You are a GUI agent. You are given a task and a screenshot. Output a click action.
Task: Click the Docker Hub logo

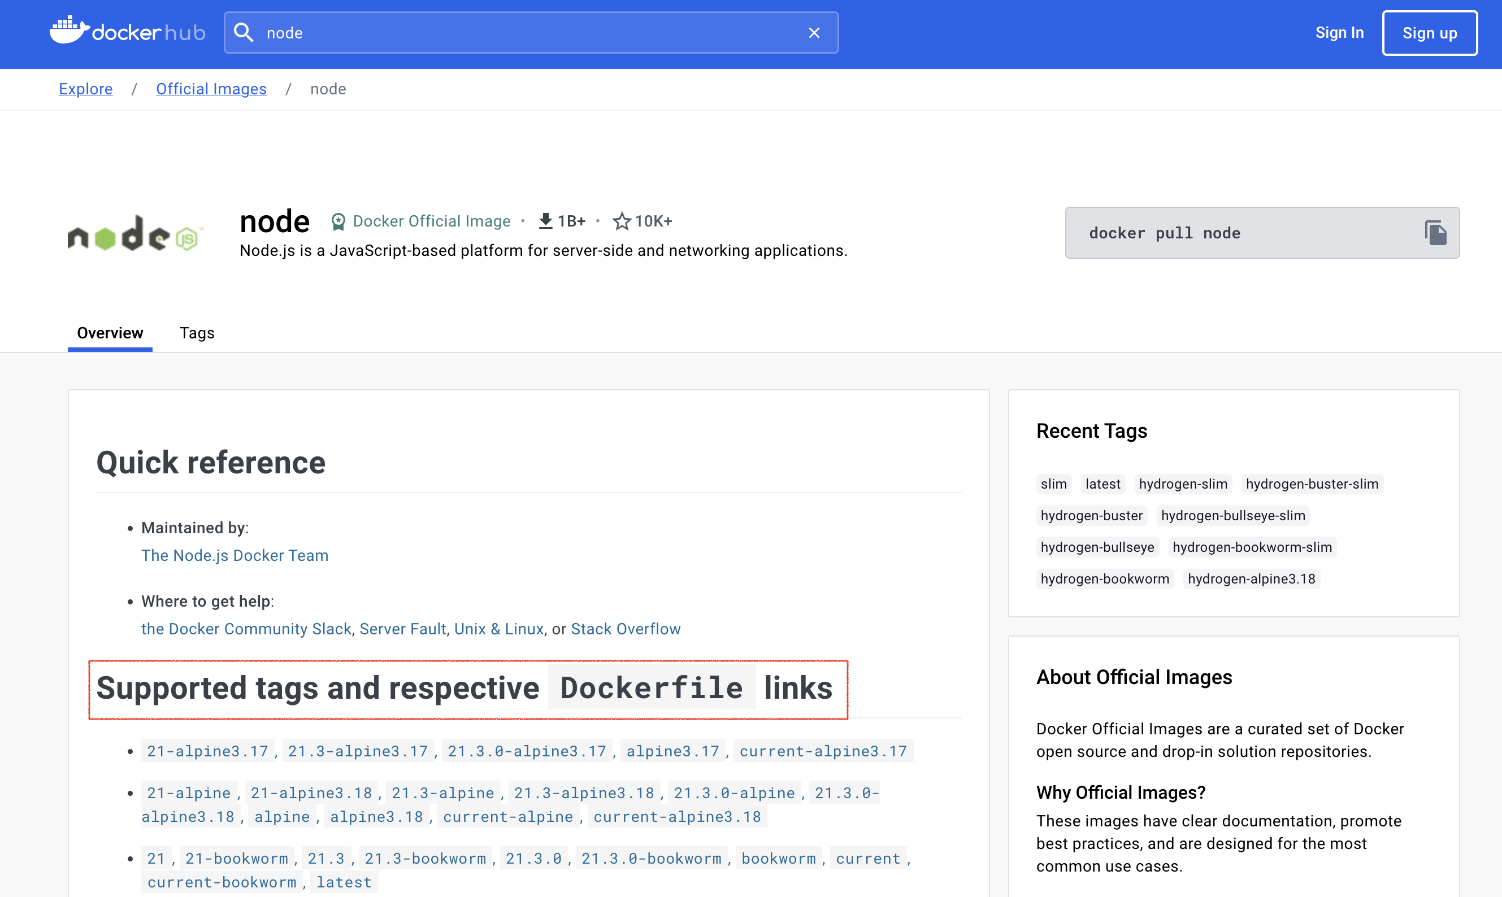coord(127,32)
